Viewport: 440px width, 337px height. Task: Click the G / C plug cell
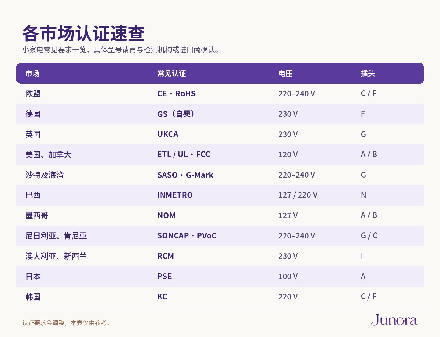click(x=369, y=235)
